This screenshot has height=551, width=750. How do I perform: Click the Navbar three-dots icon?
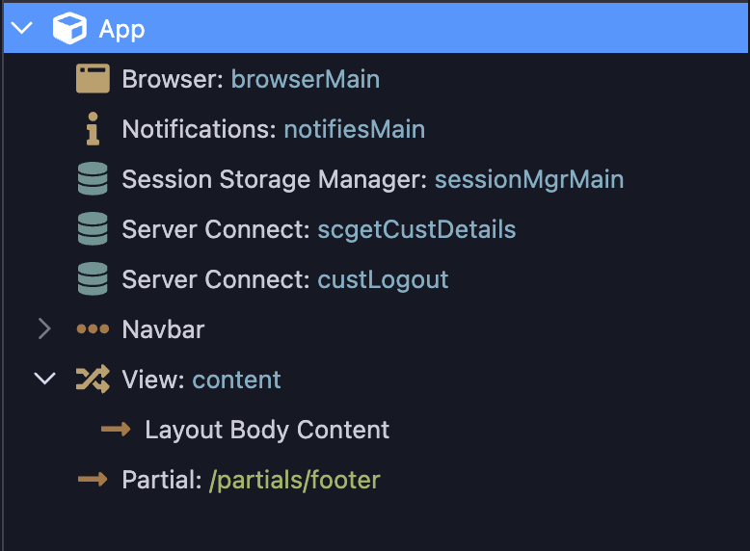point(93,329)
